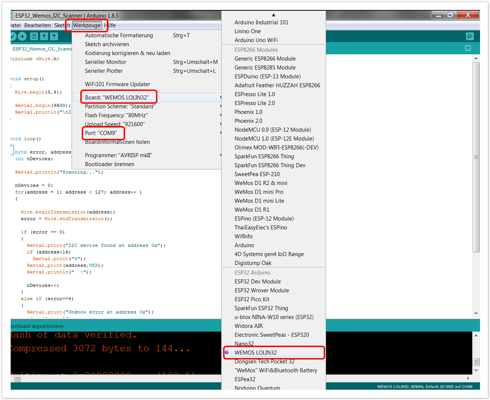This screenshot has width=490, height=400.
Task: Click the ESP32_Wemos_I2C_Scanner sketch tab
Action: pos(42,49)
